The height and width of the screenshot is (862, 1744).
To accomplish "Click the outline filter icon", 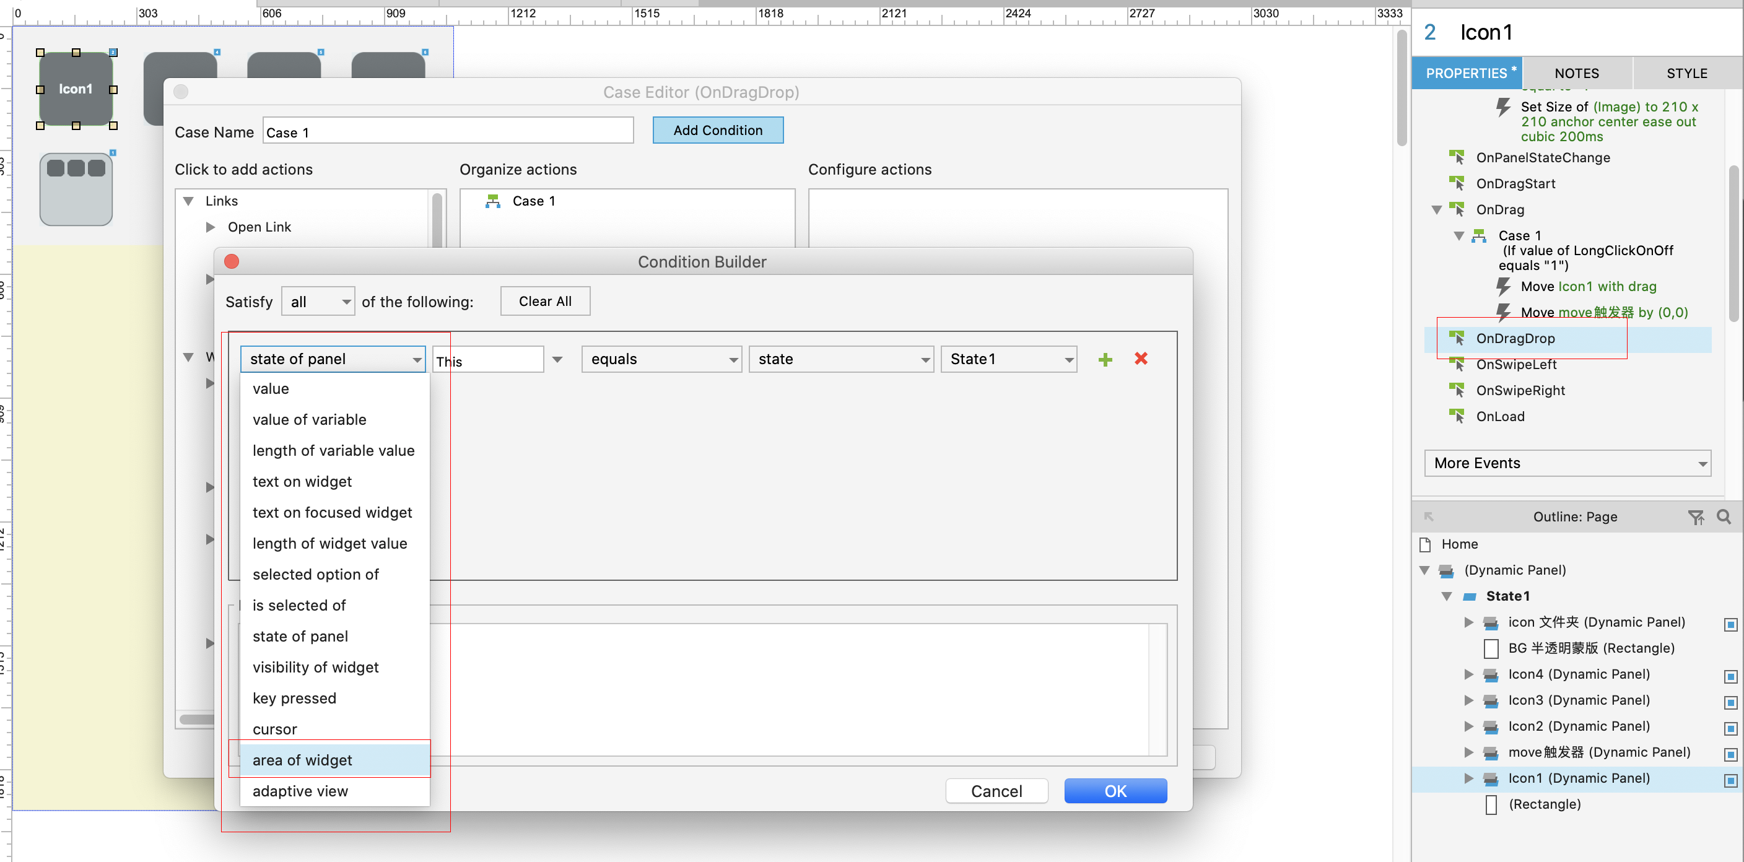I will click(x=1695, y=517).
